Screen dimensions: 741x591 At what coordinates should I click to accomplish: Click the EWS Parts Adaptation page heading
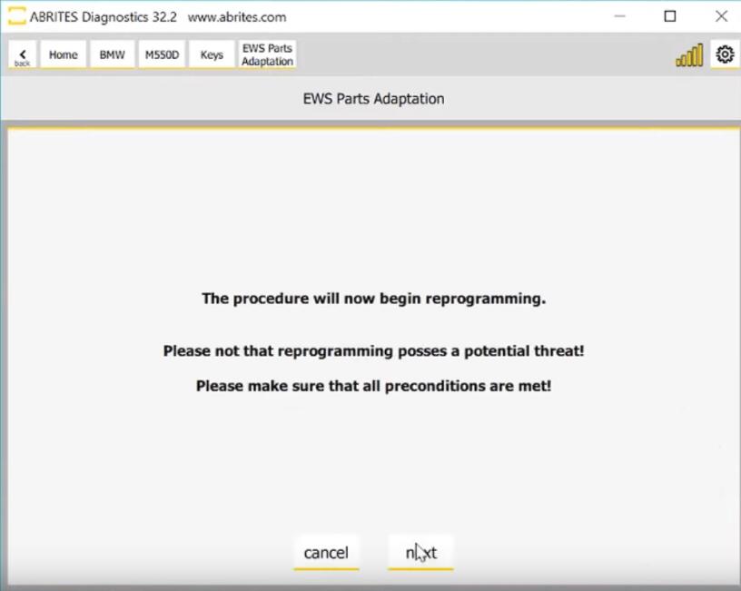pos(374,99)
